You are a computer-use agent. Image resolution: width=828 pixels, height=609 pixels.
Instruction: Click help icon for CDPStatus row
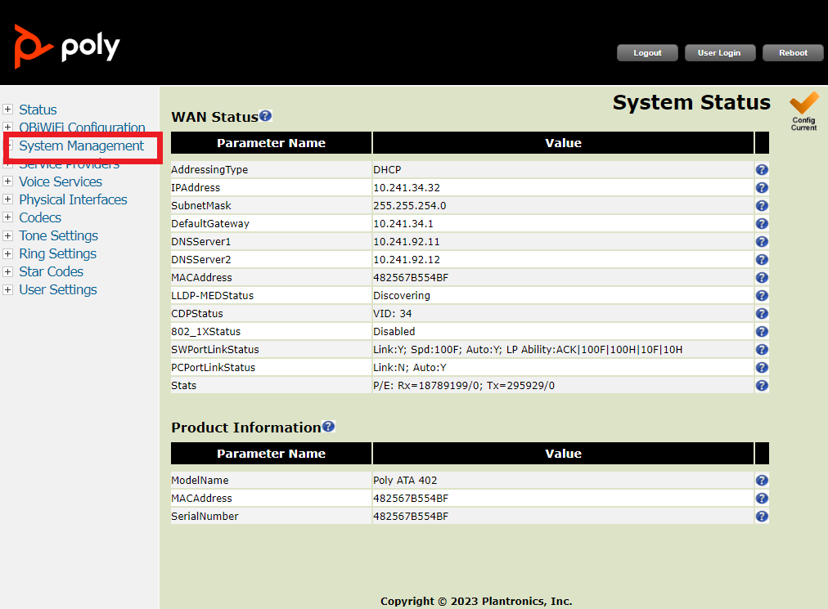tap(762, 313)
